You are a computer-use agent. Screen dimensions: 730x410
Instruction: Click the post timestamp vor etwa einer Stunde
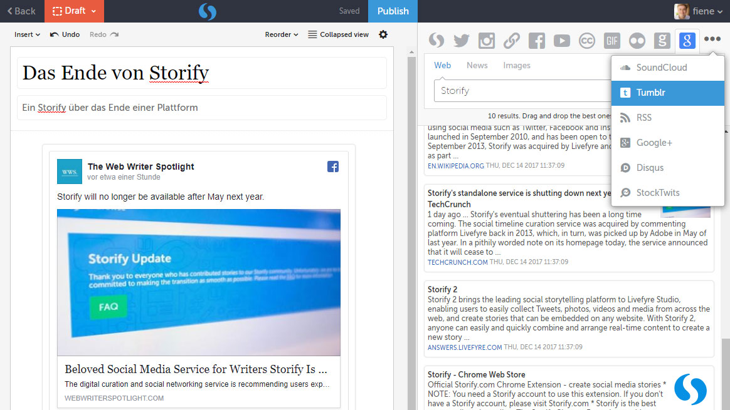(124, 177)
